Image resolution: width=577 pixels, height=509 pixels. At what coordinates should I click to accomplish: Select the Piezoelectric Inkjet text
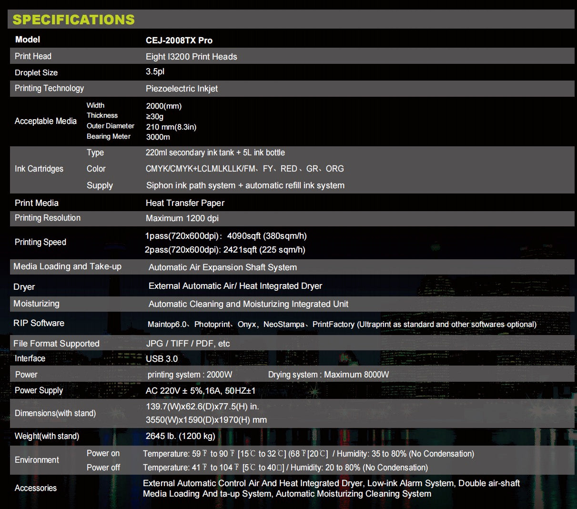pyautogui.click(x=182, y=89)
